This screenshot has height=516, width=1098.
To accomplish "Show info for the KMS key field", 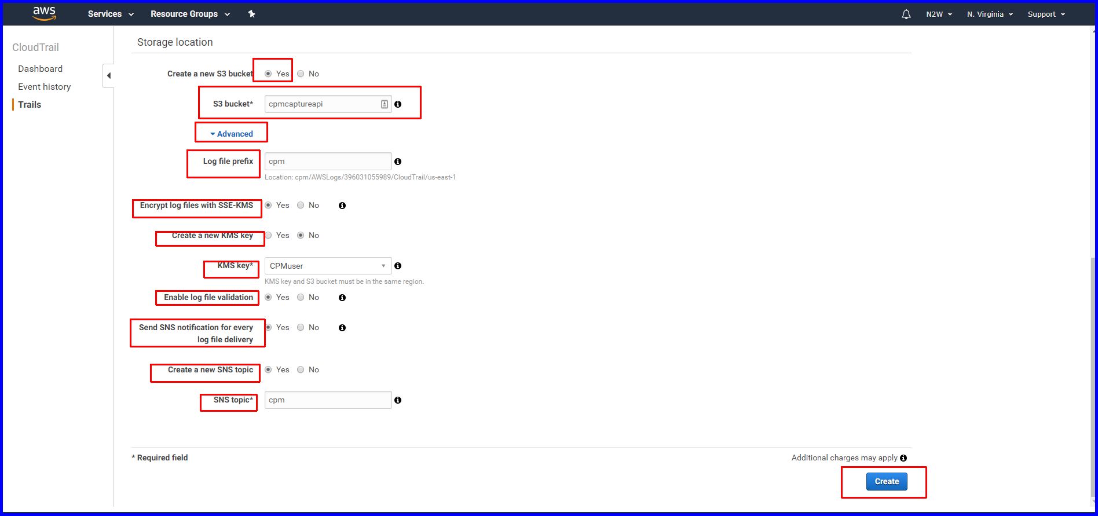I will click(398, 266).
